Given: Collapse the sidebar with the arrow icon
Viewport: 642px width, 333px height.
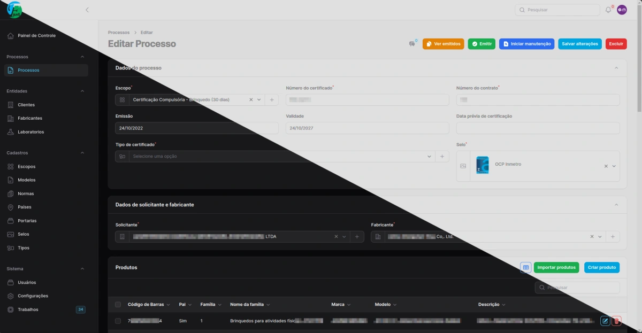Looking at the screenshot, I should pyautogui.click(x=87, y=10).
